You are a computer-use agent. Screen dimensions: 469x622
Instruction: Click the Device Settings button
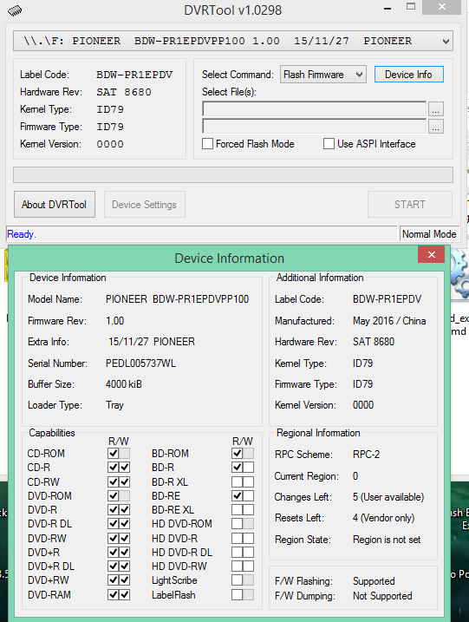click(x=145, y=205)
